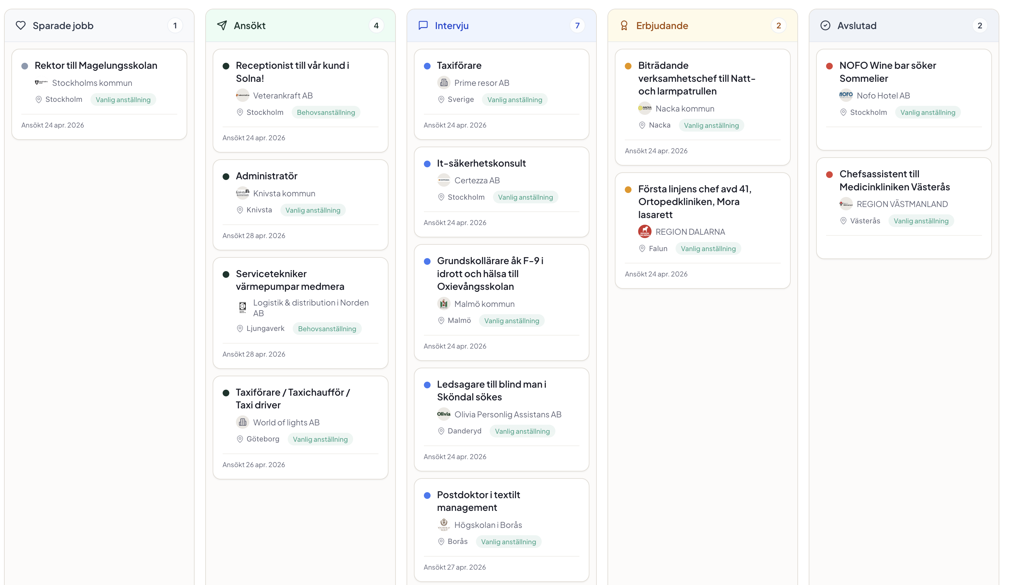
Task: Click the Högskolan i Borås logo
Action: pyautogui.click(x=444, y=525)
